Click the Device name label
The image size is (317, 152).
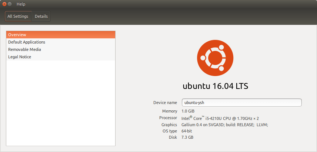coord(165,103)
